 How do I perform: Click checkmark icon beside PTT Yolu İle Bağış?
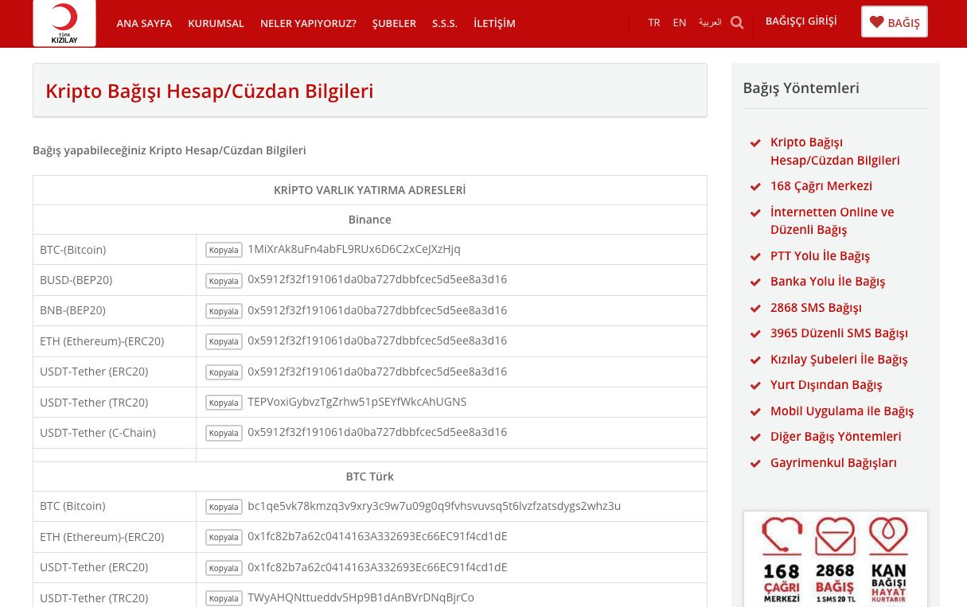pos(755,256)
